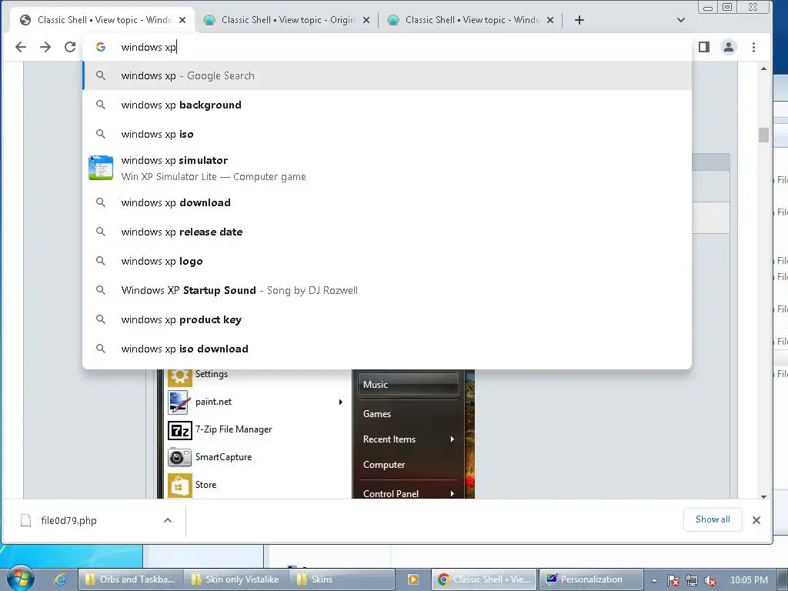
Task: Click the 'Show all' downloads button
Action: pyautogui.click(x=713, y=519)
